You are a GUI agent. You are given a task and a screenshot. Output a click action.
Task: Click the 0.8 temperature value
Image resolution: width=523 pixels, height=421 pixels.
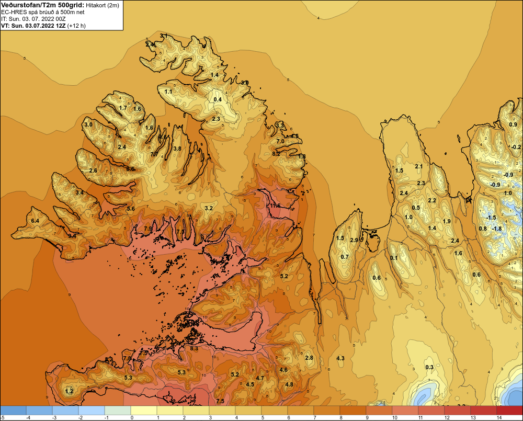tap(483, 229)
